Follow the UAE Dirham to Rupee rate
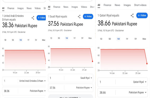The width and height of the screenshot is (150, 98). coord(41,18)
